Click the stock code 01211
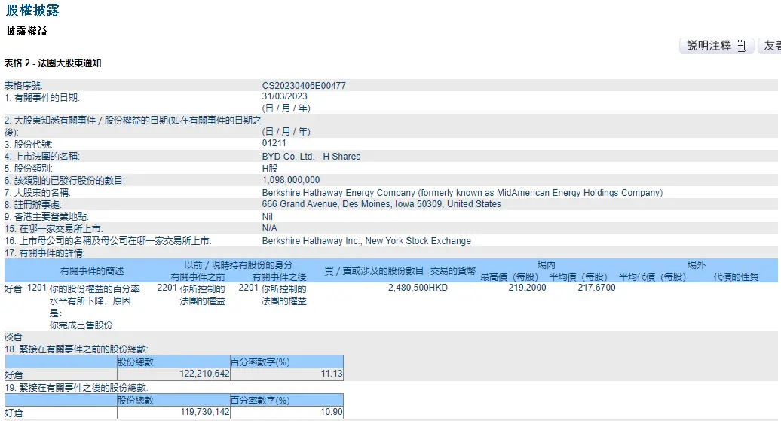 tap(274, 143)
